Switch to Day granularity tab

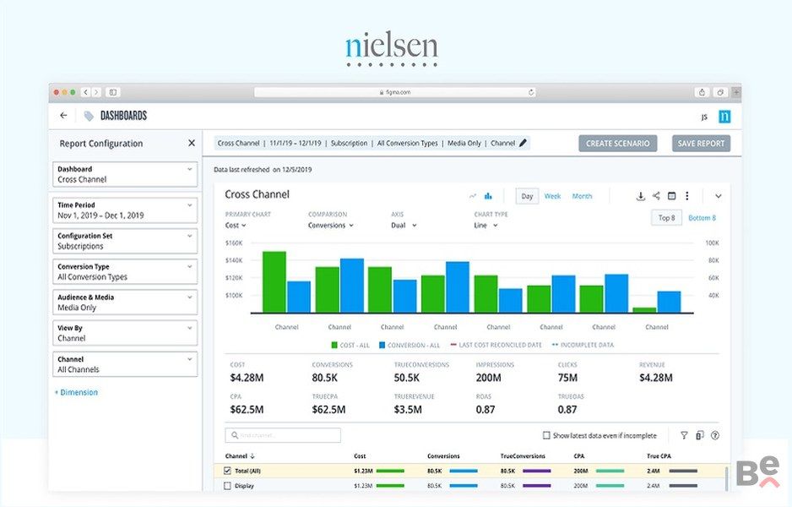click(x=528, y=196)
